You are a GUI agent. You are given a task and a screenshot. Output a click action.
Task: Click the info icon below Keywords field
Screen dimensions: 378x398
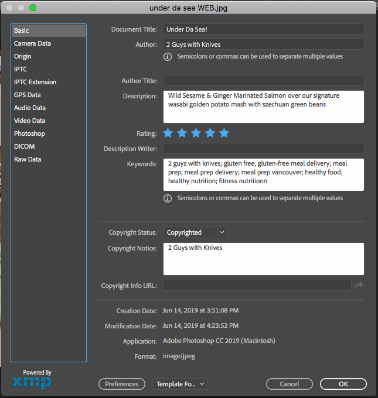click(x=168, y=198)
